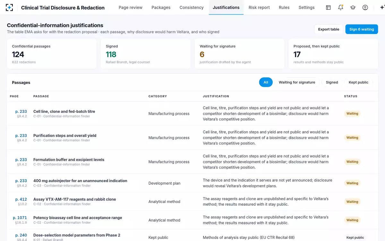385x241 pixels.
Task: Go to the Consistency tab
Action: pyautogui.click(x=192, y=7)
